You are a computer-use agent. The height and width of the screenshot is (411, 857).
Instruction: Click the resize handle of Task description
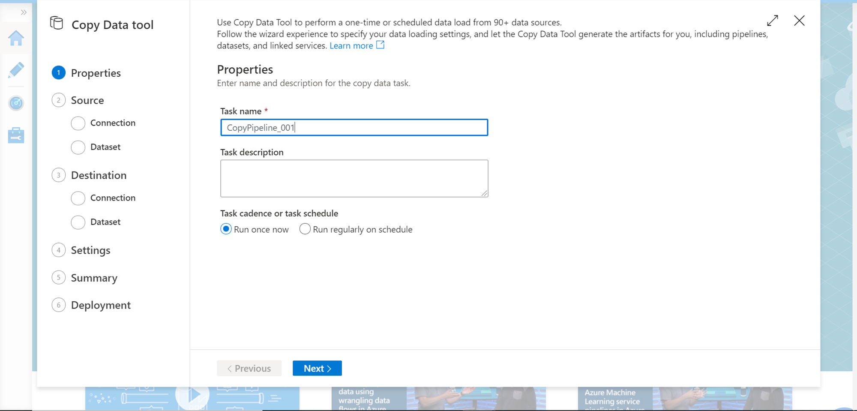484,193
